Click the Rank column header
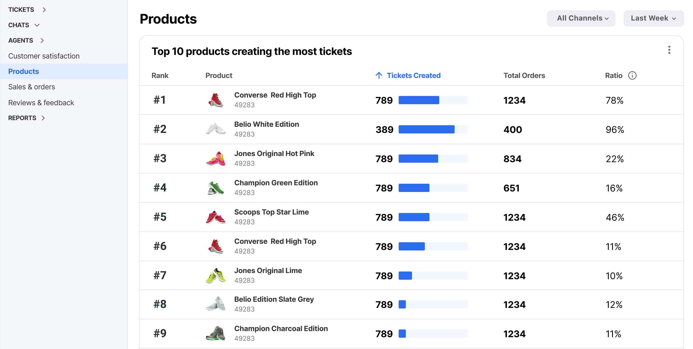693x349 pixels. tap(160, 75)
